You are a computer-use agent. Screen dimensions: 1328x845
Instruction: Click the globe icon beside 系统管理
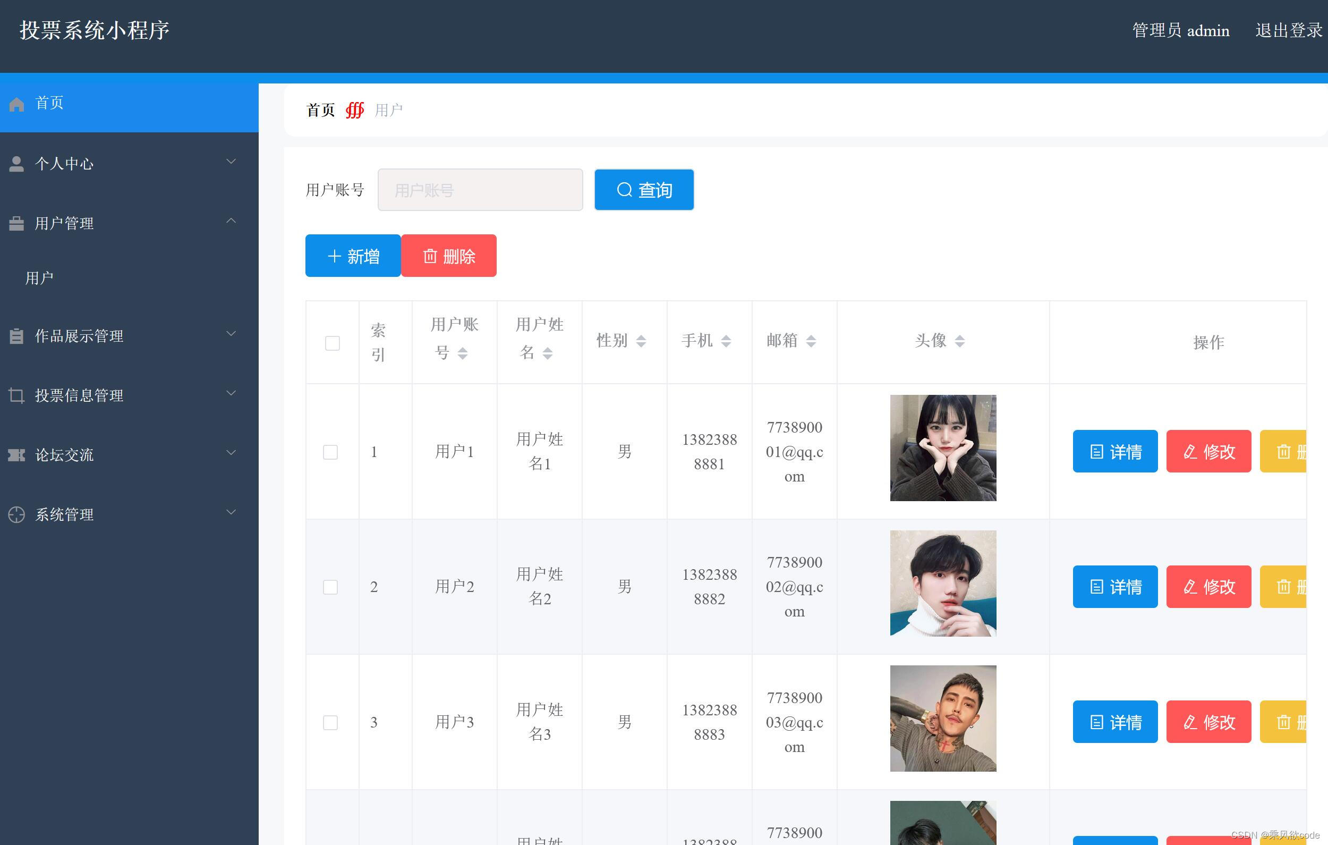[16, 514]
